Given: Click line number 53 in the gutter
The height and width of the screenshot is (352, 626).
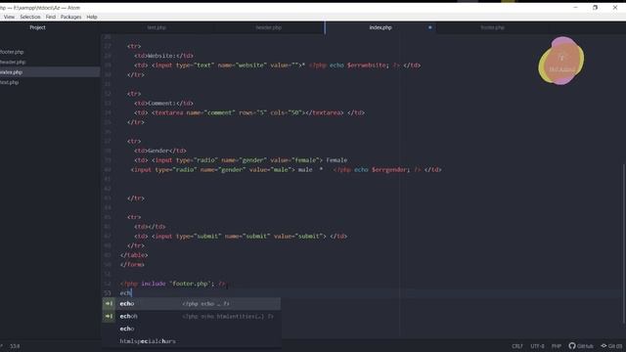Looking at the screenshot, I should click(107, 293).
